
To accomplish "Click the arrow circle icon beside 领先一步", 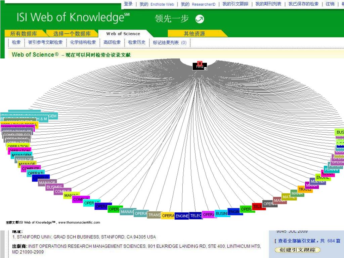I will tap(200, 19).
